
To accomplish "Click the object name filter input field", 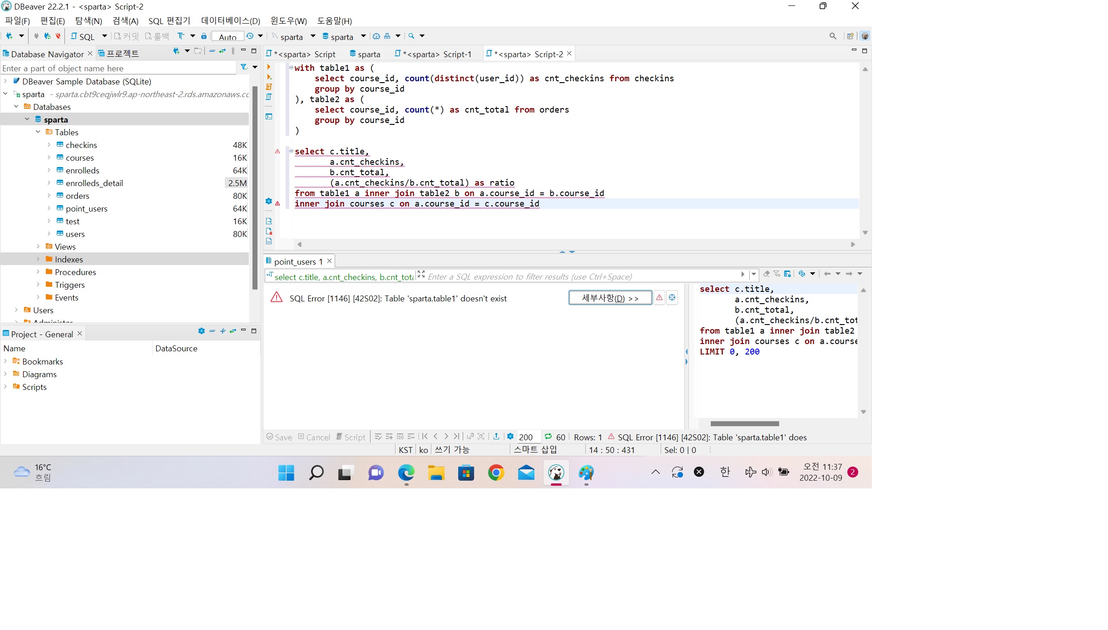I will click(118, 68).
